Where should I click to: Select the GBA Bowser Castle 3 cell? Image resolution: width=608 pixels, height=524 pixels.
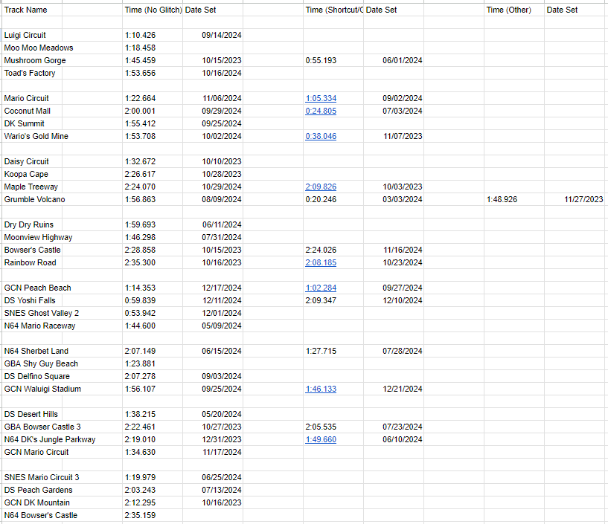(x=32, y=427)
